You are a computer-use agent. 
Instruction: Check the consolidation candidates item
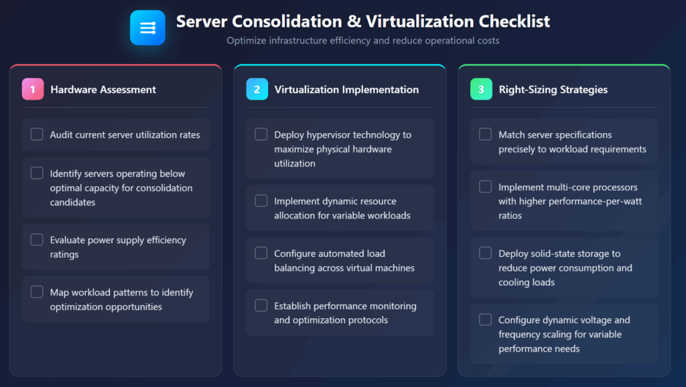pyautogui.click(x=37, y=173)
